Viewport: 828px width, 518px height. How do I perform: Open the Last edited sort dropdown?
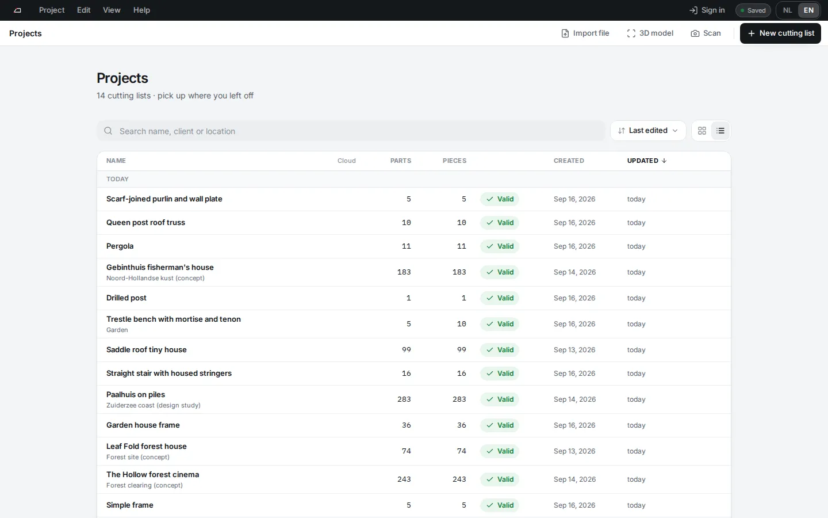[648, 131]
